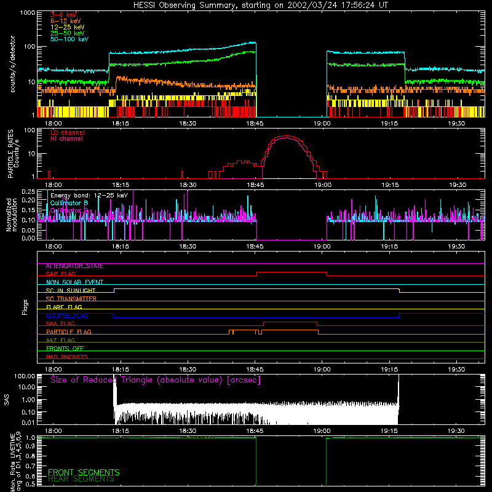The width and height of the screenshot is (492, 492).
Task: Click the SC_IN_SUNLIGHT flag label
Action: (71, 290)
